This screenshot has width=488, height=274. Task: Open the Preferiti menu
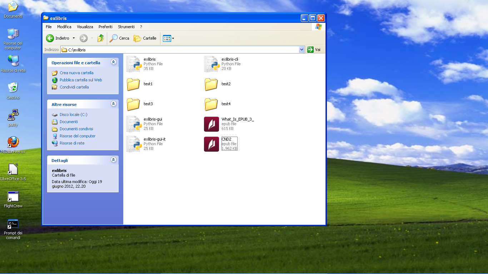[105, 27]
